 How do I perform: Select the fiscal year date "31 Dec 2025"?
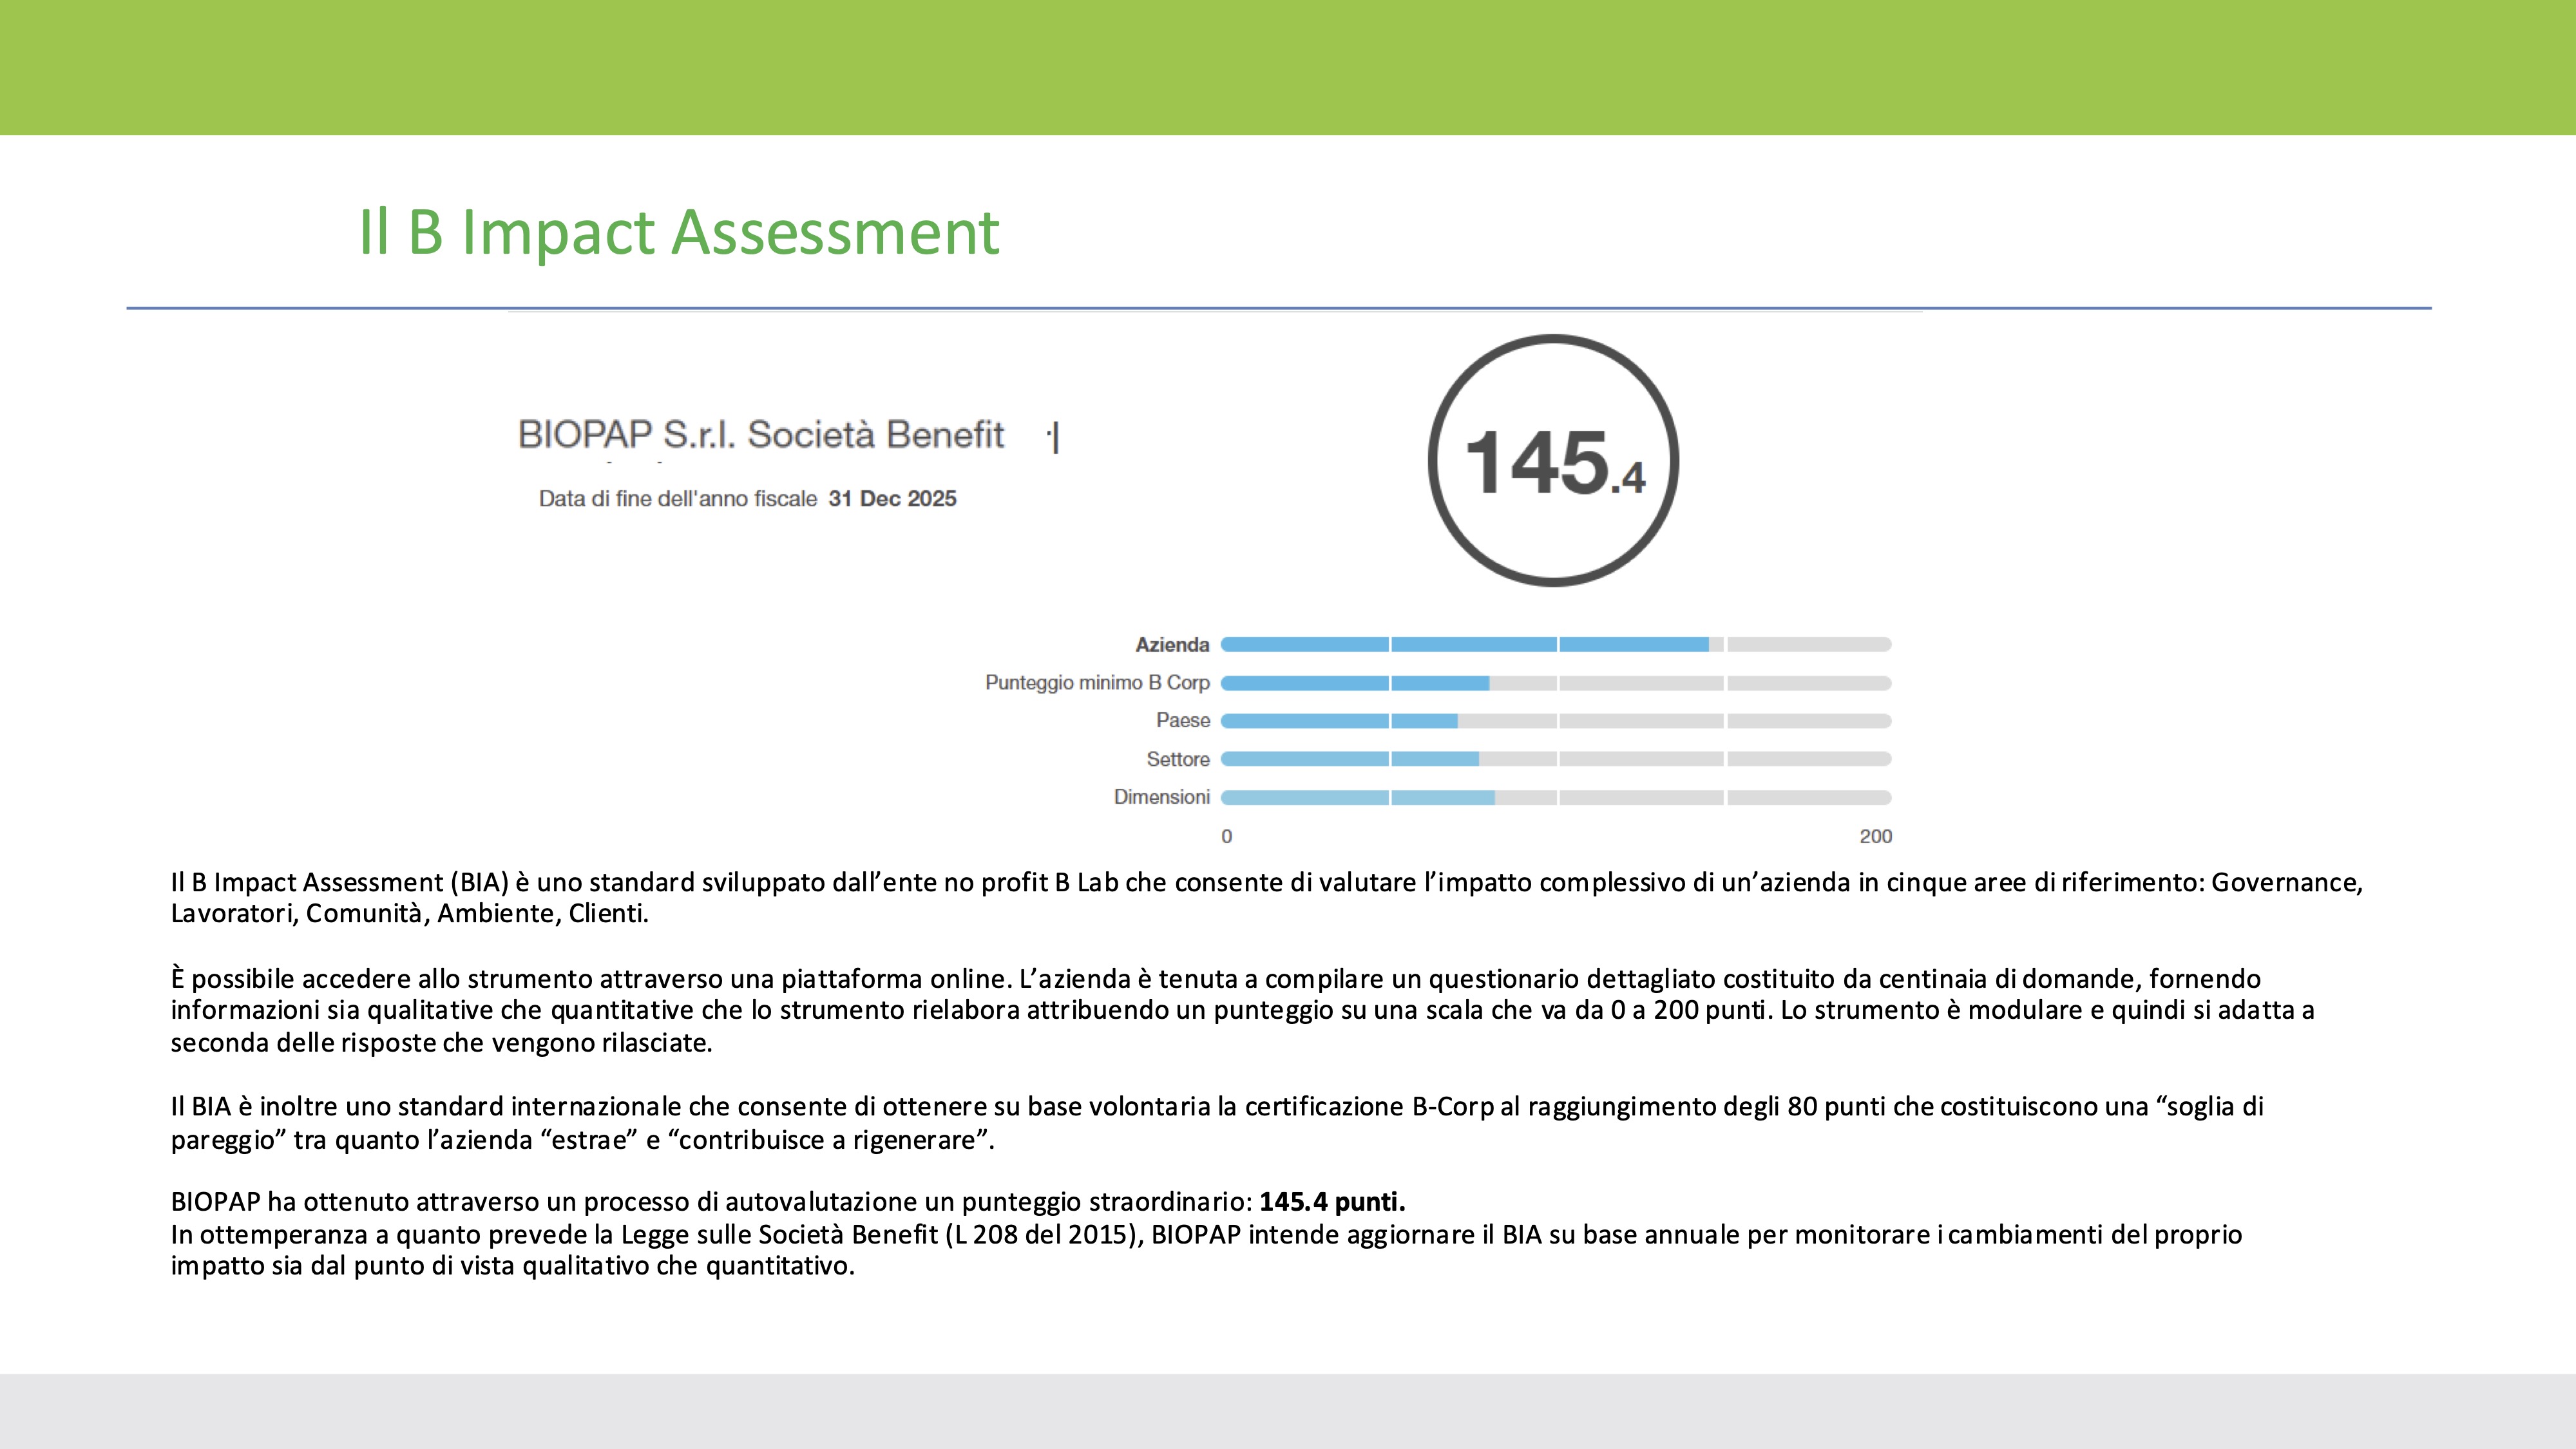coord(892,499)
